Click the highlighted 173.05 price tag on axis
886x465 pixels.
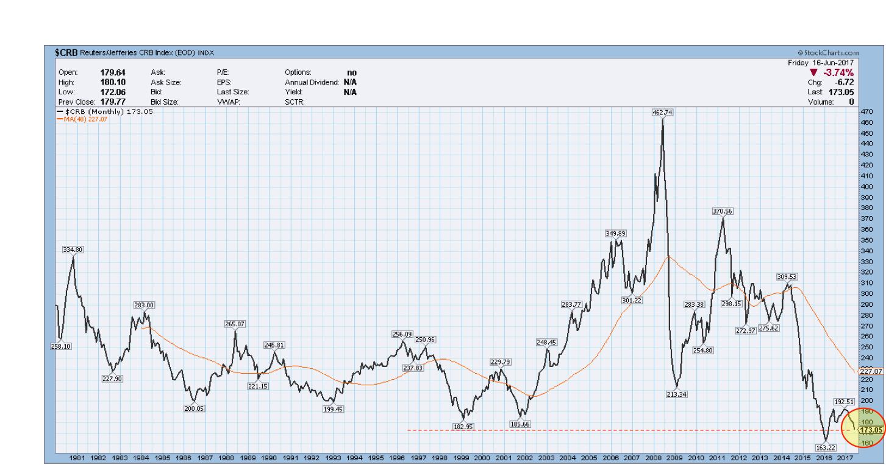tap(871, 430)
